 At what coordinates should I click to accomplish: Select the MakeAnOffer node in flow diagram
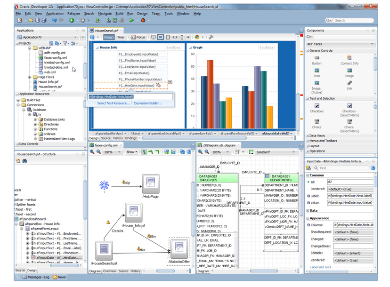[179, 249]
